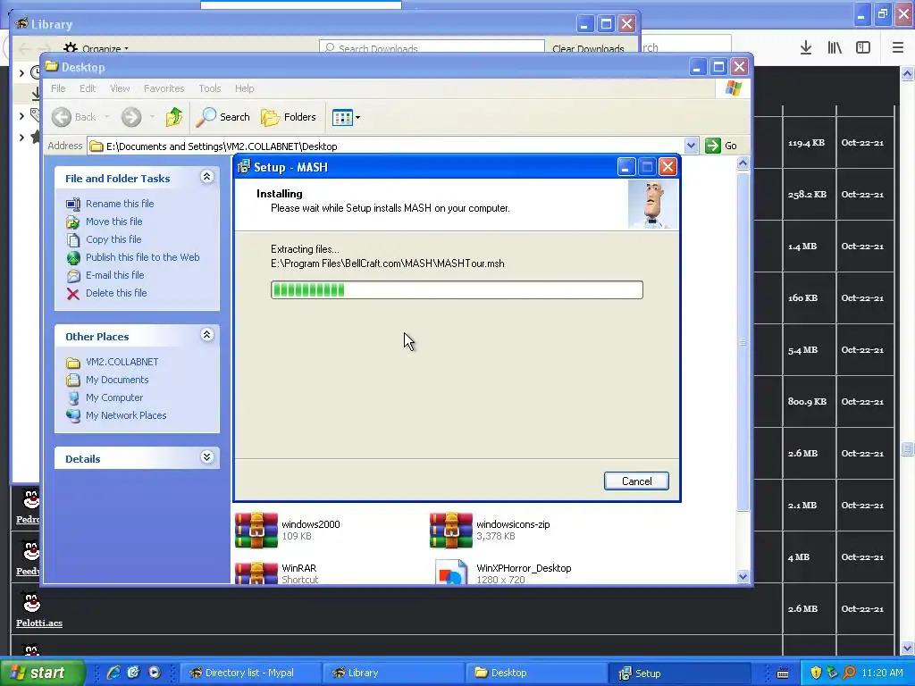Choose Copy this file task
This screenshot has width=915, height=686.
[113, 239]
